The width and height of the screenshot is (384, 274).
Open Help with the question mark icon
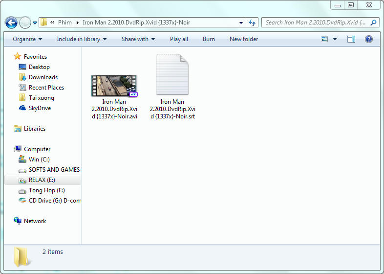tap(368, 39)
